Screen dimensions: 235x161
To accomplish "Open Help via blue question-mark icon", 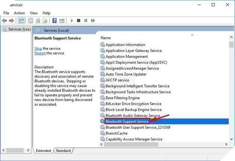I will pos(54,20).
